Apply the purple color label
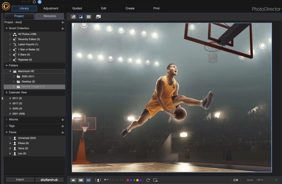282x184 pixels. tap(141, 180)
